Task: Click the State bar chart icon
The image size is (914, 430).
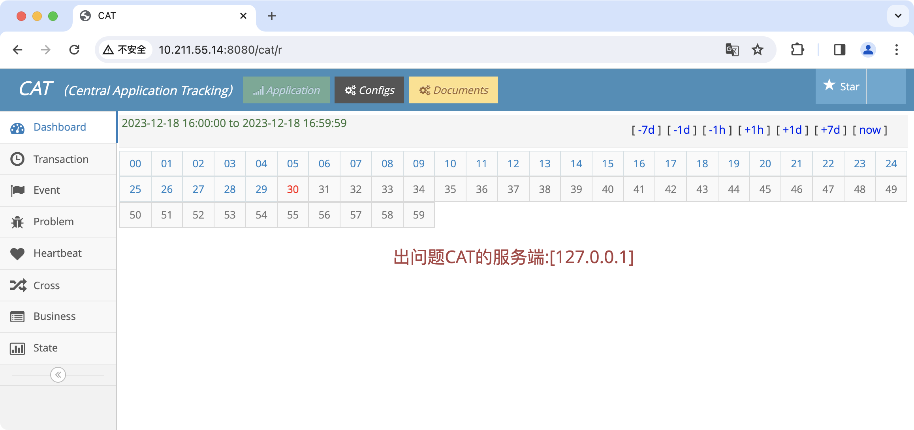Action: (x=17, y=348)
